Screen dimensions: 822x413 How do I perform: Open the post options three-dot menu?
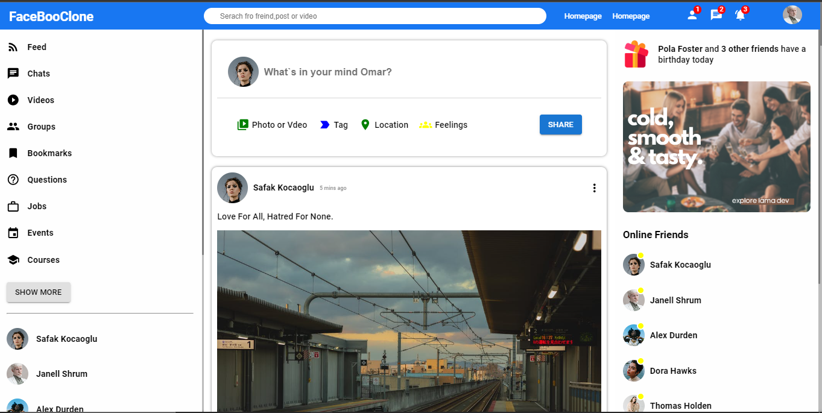click(594, 188)
